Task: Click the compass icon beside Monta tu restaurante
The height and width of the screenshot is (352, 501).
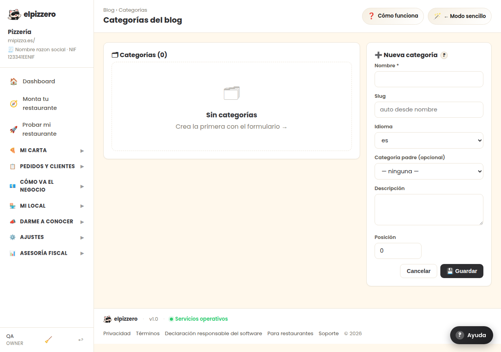Action: tap(14, 104)
